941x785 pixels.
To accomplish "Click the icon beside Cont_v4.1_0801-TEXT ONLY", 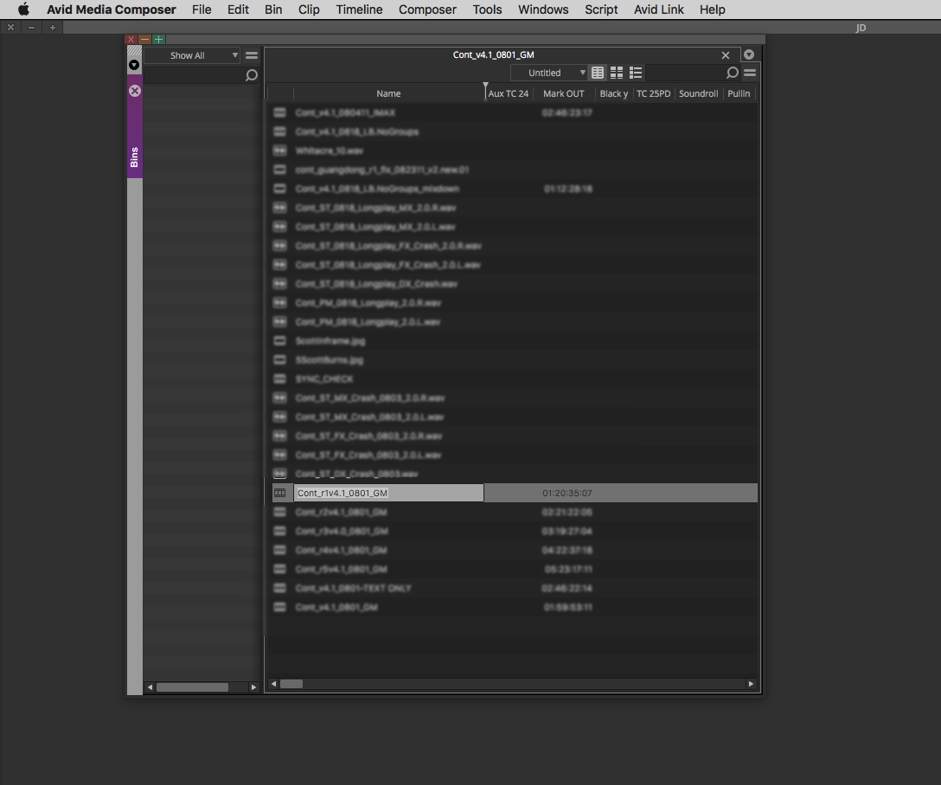I will pos(279,588).
